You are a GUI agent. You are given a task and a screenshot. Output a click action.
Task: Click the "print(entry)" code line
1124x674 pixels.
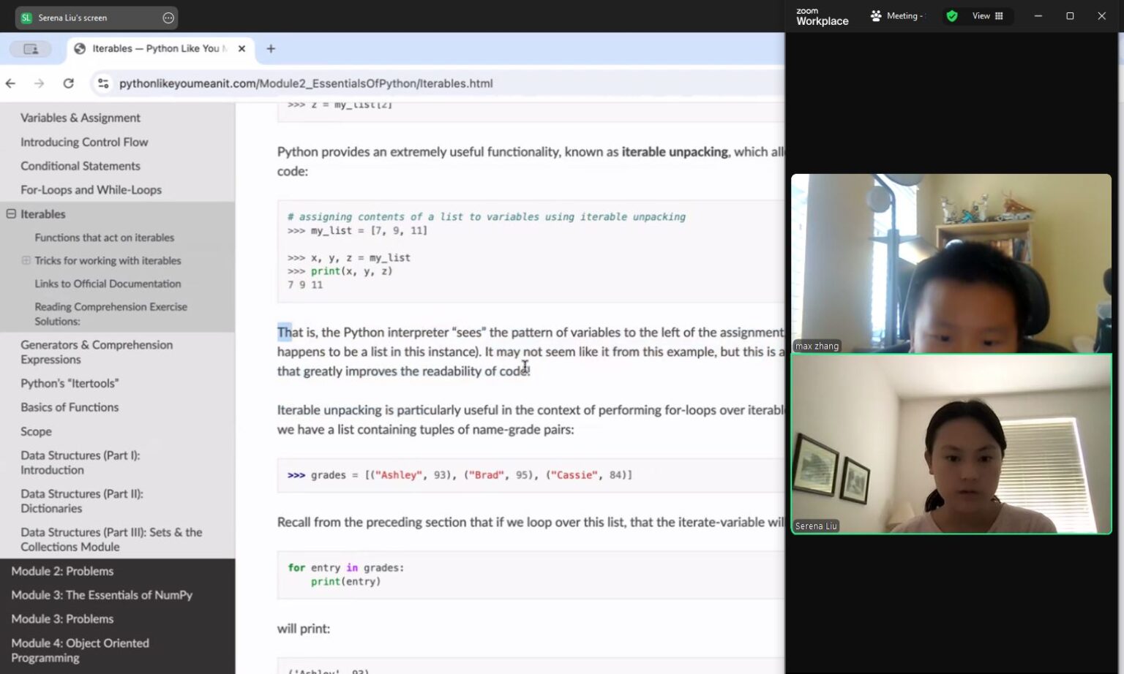[346, 582]
